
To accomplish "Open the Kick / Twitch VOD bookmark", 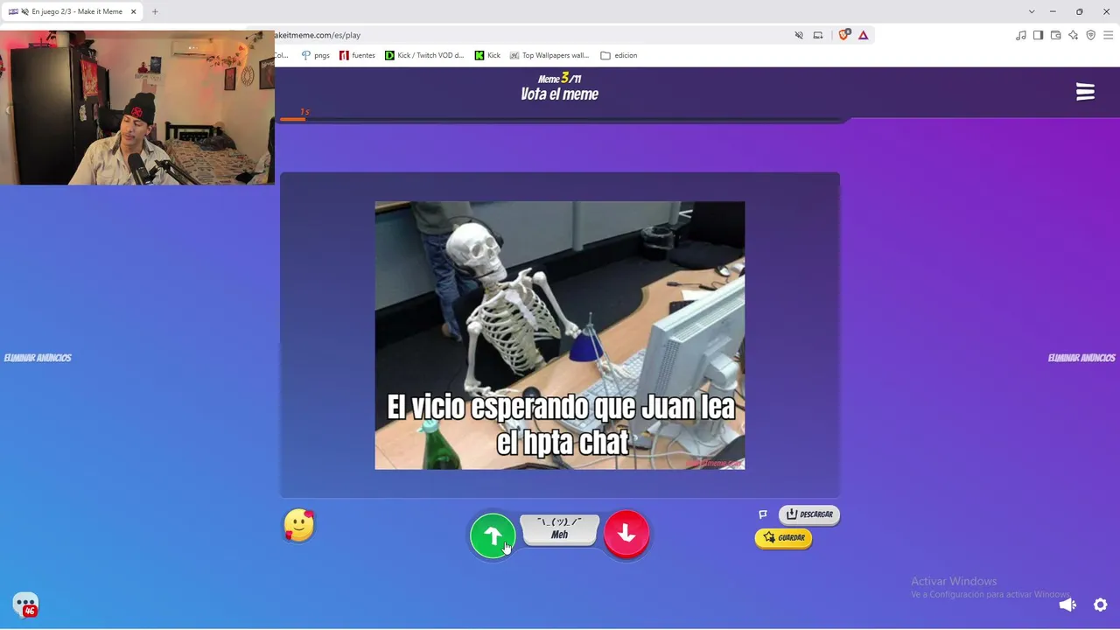I will pyautogui.click(x=425, y=55).
